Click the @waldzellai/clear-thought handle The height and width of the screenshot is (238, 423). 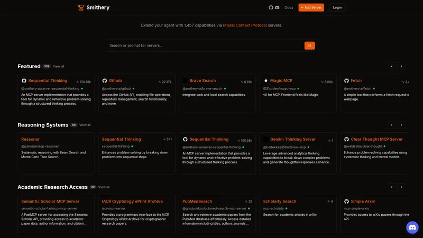tap(363, 147)
